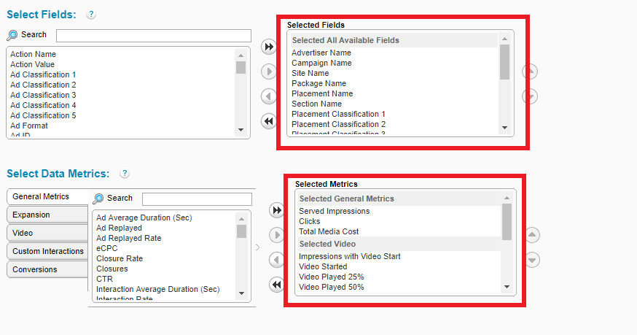This screenshot has width=637, height=335.
Task: Move selected field down
Action: [x=530, y=96]
